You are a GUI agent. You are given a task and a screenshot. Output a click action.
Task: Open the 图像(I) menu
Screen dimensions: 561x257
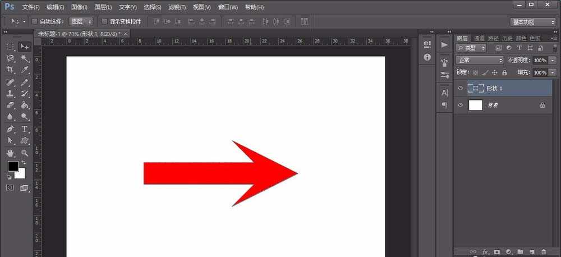(x=80, y=7)
